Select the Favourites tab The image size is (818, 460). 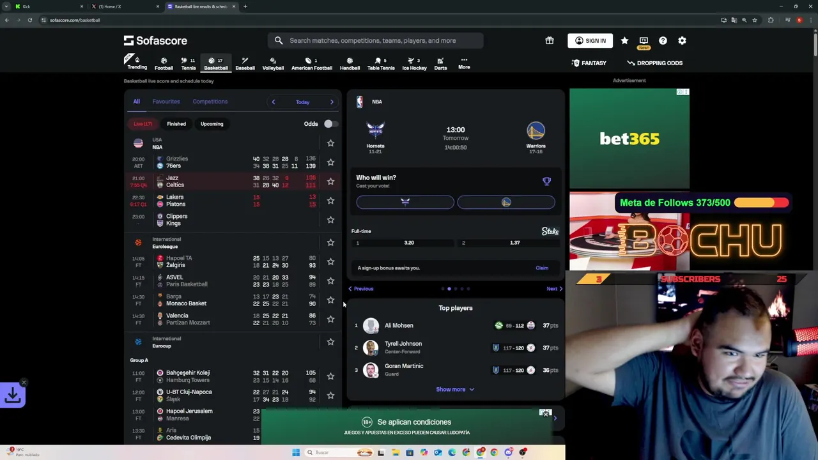coord(166,102)
